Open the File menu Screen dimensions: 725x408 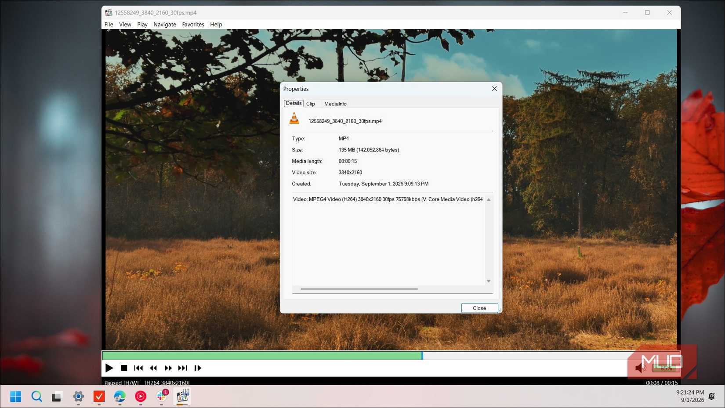(x=109, y=25)
